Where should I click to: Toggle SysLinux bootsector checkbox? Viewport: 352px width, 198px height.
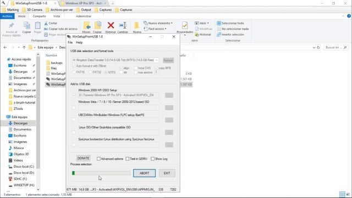[x=74, y=145]
